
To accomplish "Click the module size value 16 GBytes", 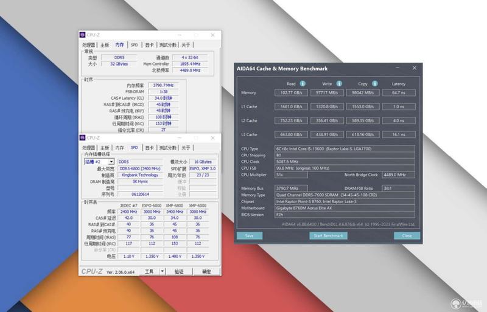I will [x=203, y=162].
